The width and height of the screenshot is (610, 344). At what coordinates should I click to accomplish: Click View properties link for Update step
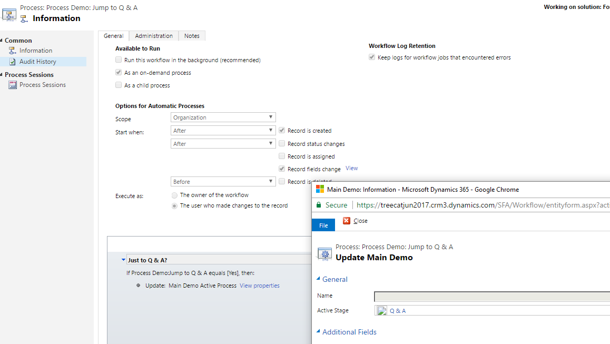(x=260, y=286)
